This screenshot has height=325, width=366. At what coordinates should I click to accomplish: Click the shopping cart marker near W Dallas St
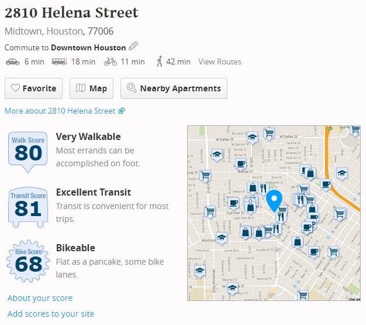pyautogui.click(x=269, y=134)
